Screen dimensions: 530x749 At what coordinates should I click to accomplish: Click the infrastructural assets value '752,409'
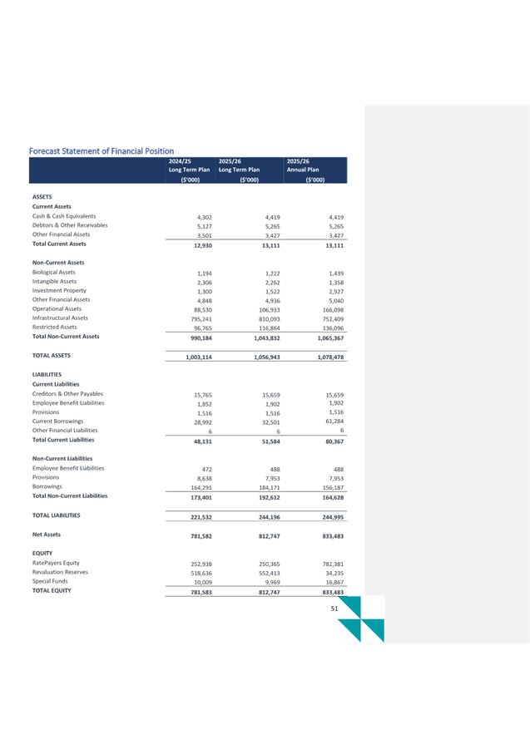click(x=333, y=319)
